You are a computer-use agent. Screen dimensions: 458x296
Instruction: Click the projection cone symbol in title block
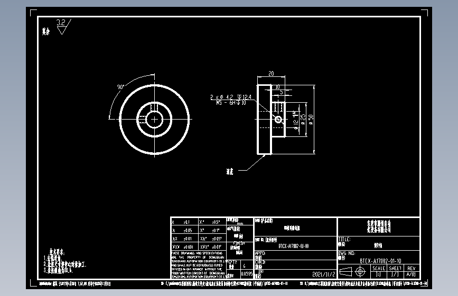345,272
